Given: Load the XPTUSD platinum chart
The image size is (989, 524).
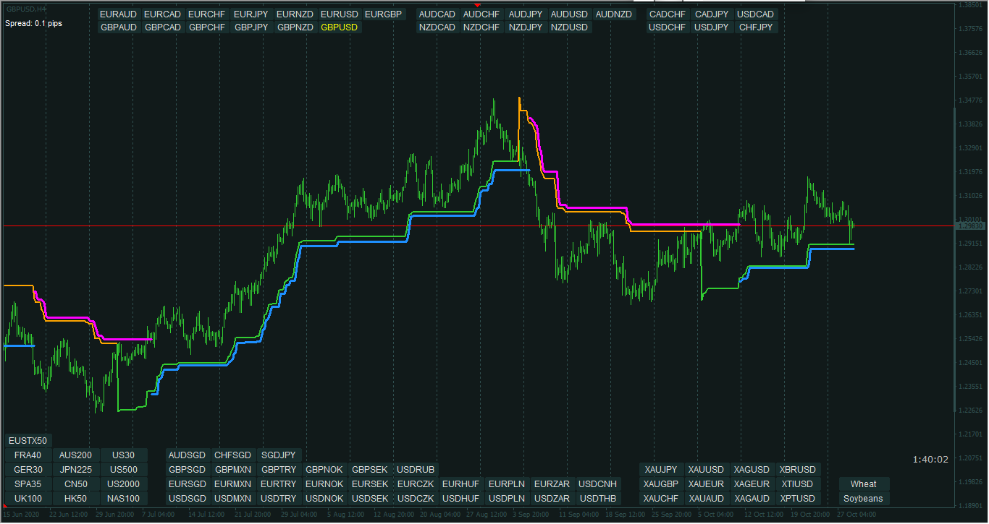Looking at the screenshot, I should [x=797, y=499].
